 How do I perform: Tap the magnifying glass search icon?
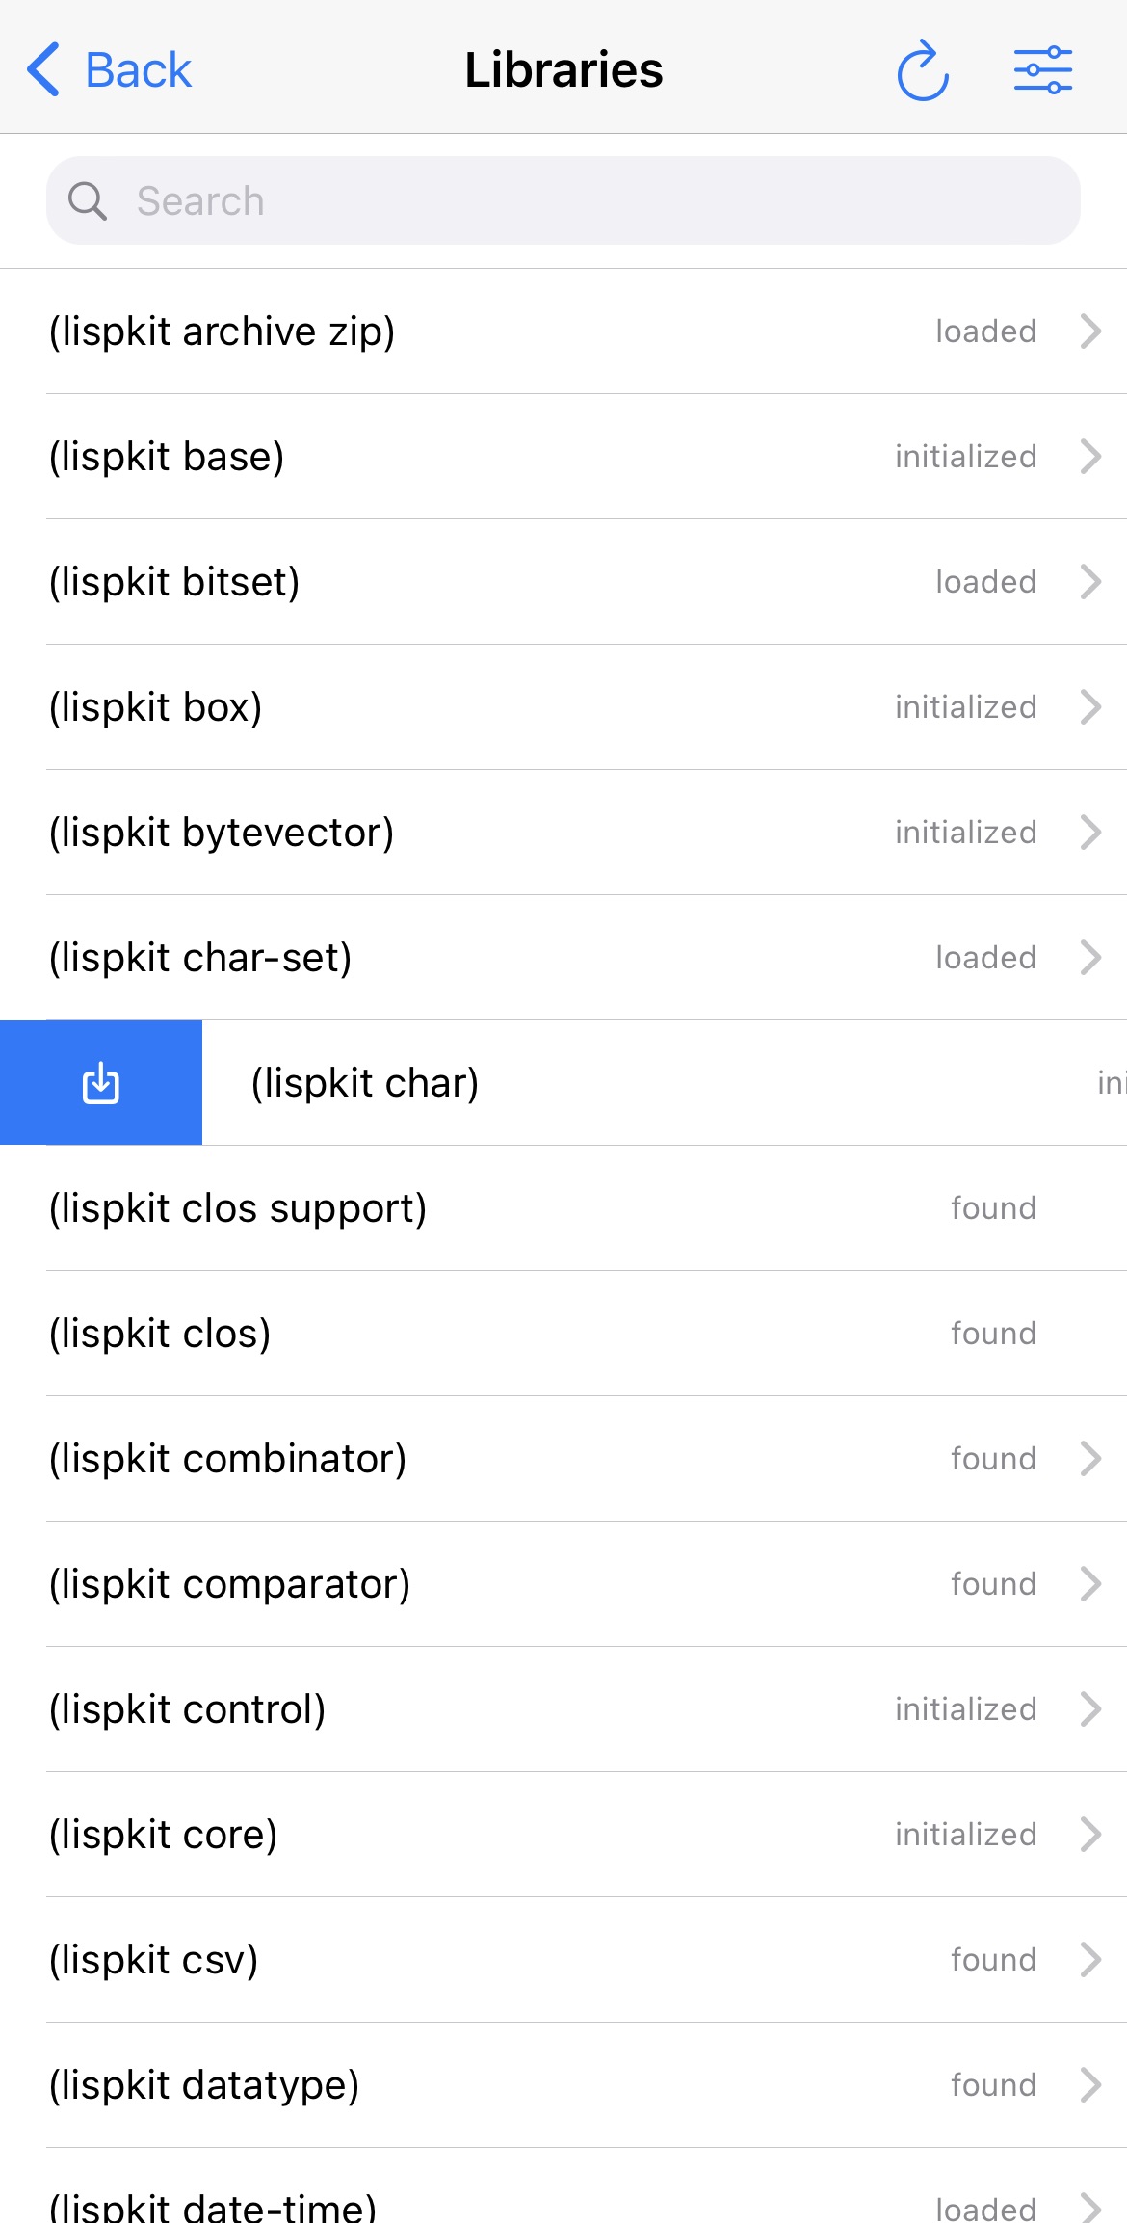click(x=87, y=201)
